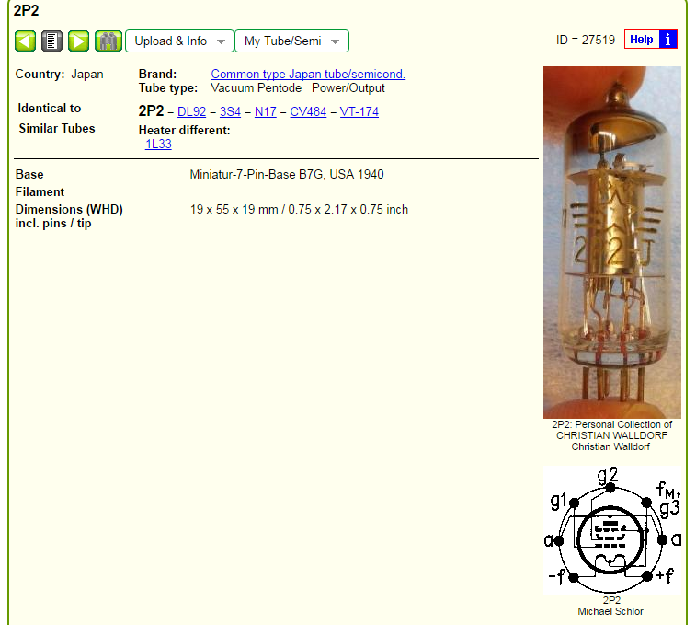Expand the Upload & Info dropdown
The width and height of the screenshot is (696, 625).
coord(179,41)
